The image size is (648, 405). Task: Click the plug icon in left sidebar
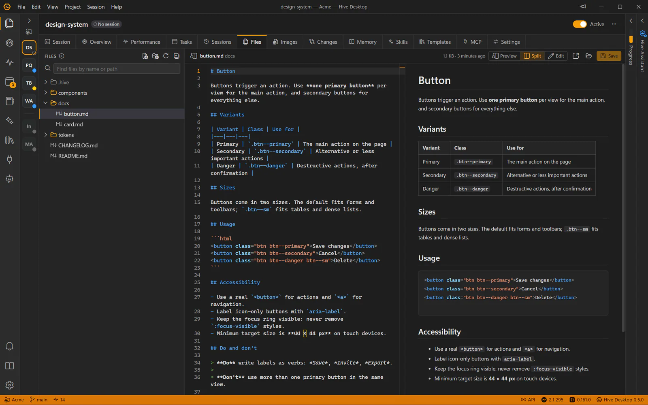pyautogui.click(x=9, y=160)
